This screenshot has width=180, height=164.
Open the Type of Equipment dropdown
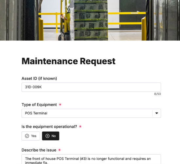pyautogui.click(x=91, y=113)
